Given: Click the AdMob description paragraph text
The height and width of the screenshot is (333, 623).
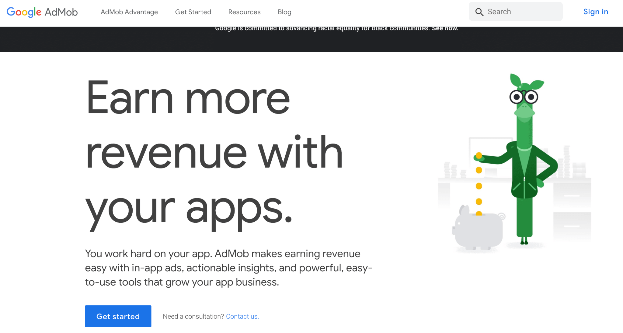Looking at the screenshot, I should pyautogui.click(x=228, y=268).
